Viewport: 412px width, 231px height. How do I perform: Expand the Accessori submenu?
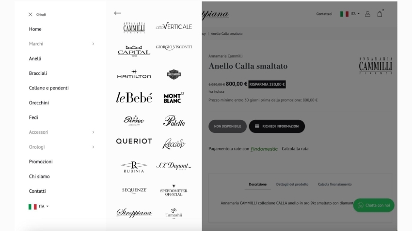coord(62,132)
